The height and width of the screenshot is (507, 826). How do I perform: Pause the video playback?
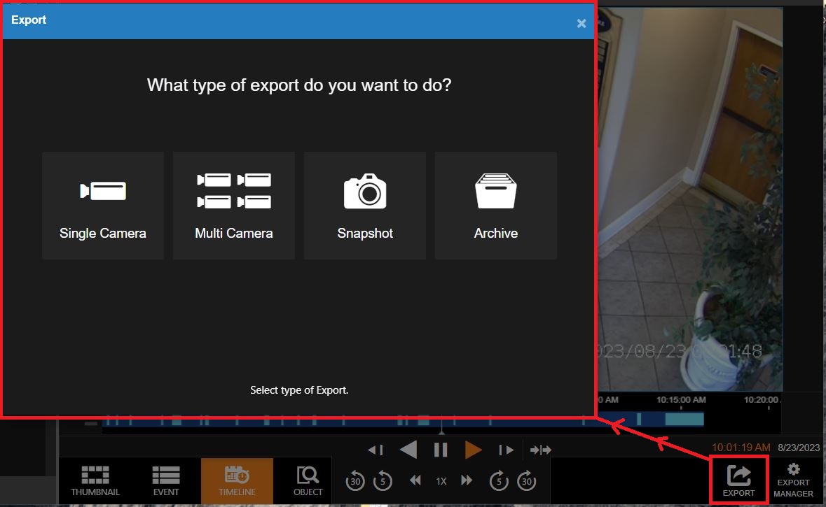coord(441,450)
